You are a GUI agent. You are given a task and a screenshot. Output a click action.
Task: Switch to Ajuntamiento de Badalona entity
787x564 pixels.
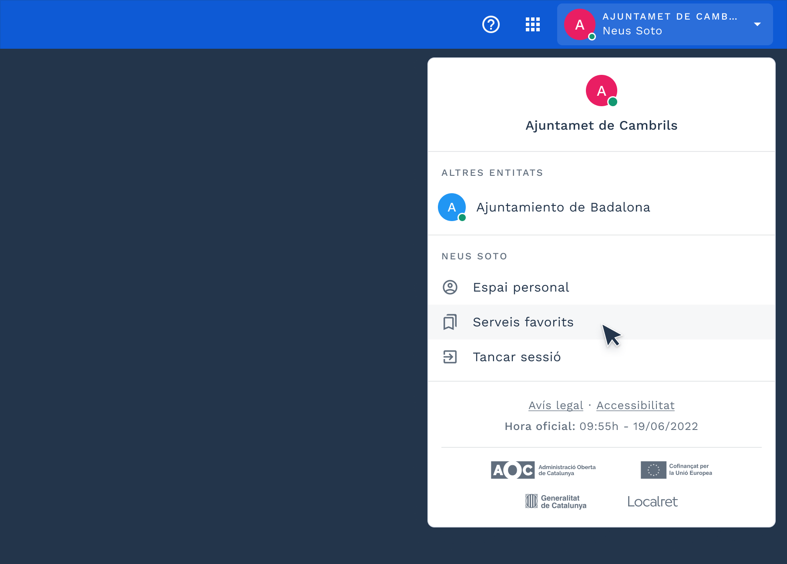(x=563, y=207)
